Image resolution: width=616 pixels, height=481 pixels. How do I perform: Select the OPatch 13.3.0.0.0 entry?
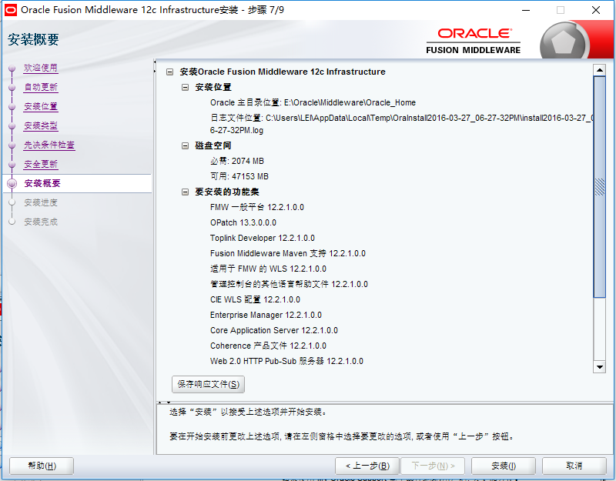click(243, 222)
